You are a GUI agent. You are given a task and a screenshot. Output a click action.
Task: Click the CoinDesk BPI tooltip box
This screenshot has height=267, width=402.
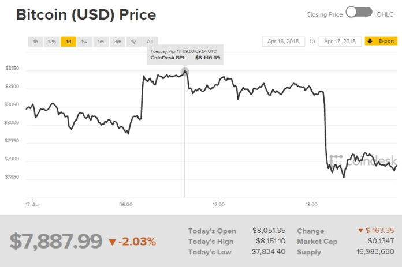(184, 55)
